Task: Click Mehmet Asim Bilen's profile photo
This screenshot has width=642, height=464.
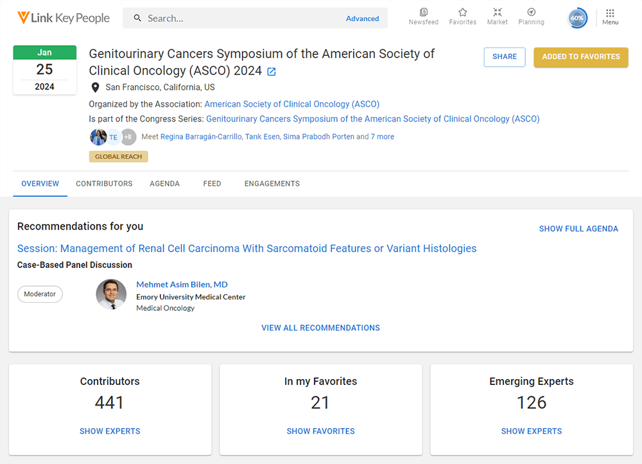Action: (111, 294)
